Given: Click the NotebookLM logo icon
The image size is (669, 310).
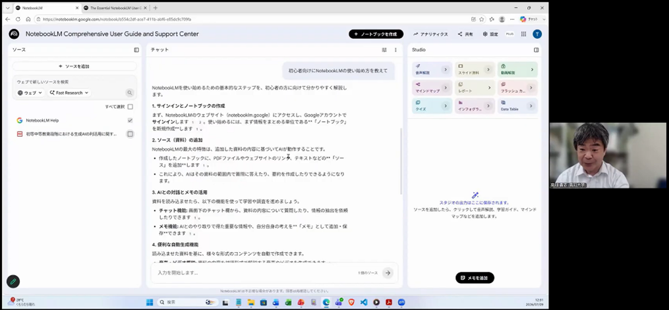Looking at the screenshot, I should (14, 34).
